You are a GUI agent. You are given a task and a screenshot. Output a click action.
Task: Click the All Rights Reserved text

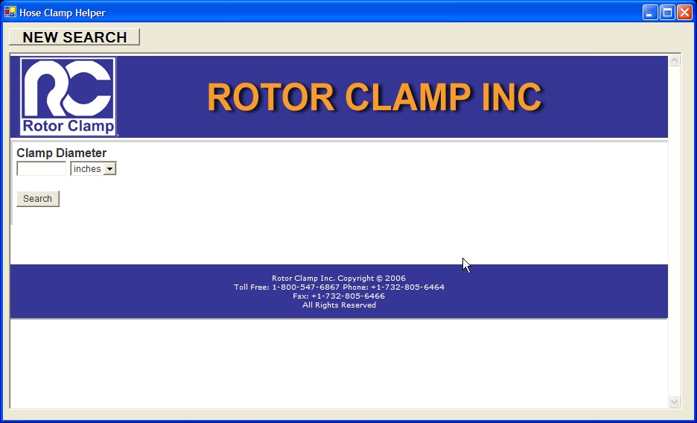339,305
